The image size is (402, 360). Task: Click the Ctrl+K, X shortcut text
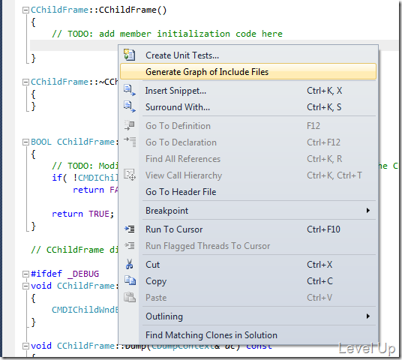pyautogui.click(x=324, y=91)
